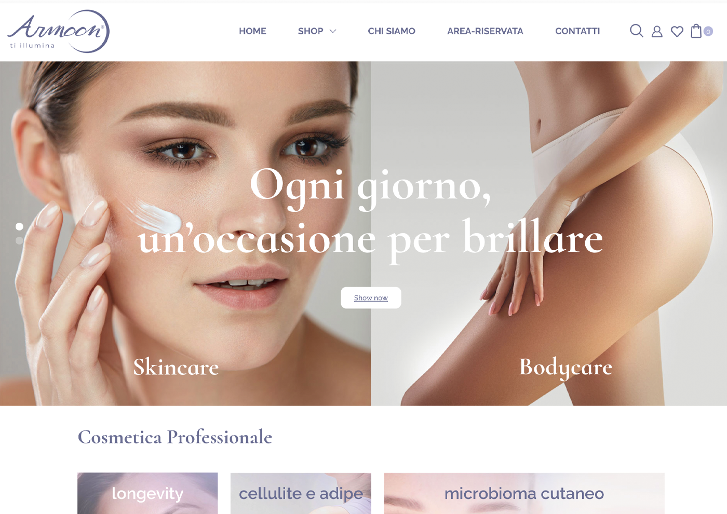Open the user account icon
727x514 pixels.
(x=657, y=32)
